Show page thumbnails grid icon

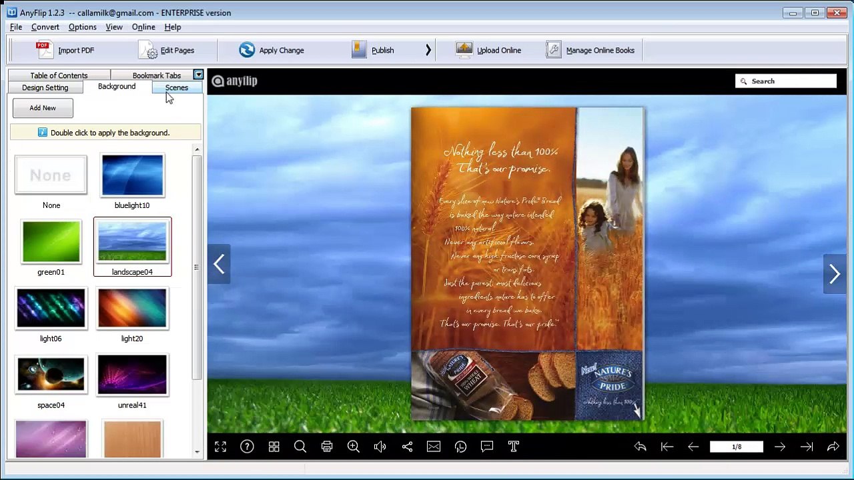[x=274, y=447]
